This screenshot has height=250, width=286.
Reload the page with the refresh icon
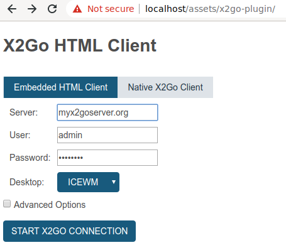[52, 9]
